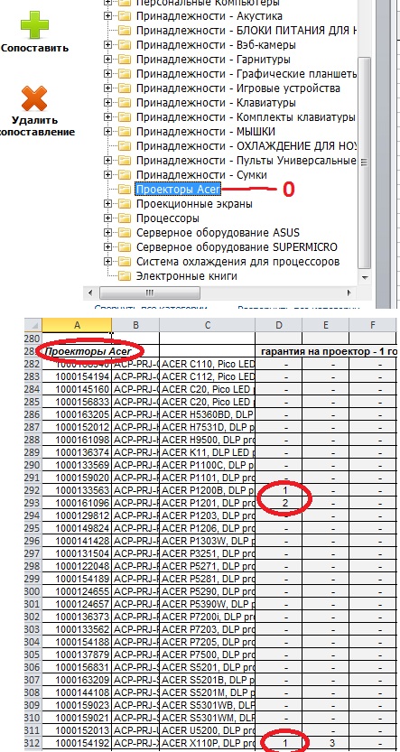
Task: Click horizontal scrollbar right arrow
Action: pyautogui.click(x=349, y=292)
